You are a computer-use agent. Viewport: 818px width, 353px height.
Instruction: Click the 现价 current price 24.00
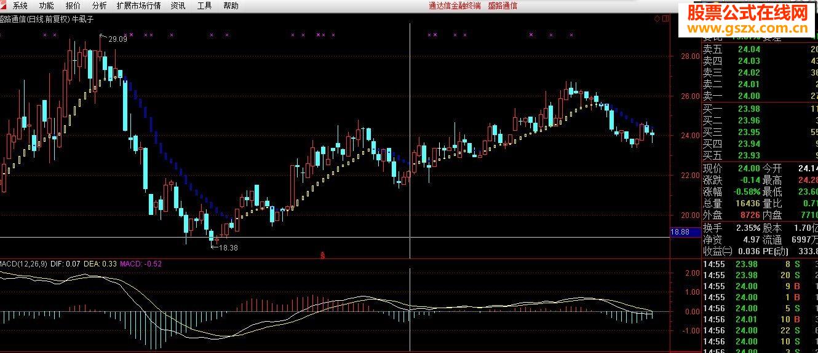pos(749,168)
